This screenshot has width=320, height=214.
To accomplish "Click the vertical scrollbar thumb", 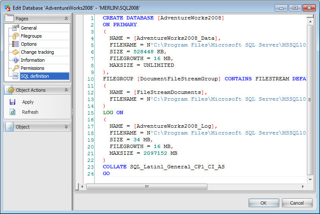I will (310, 100).
